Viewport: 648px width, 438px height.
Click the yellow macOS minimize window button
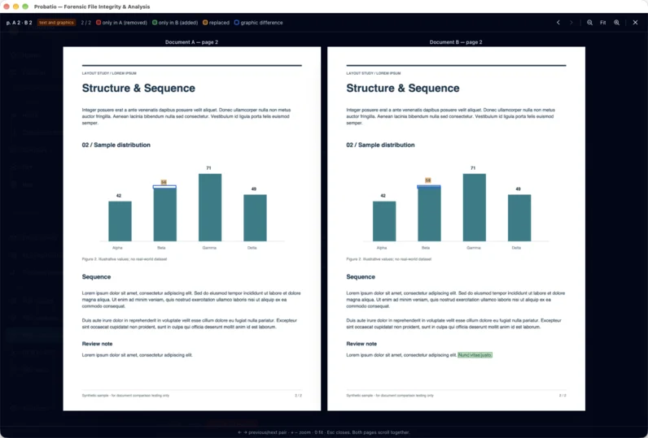click(x=15, y=7)
